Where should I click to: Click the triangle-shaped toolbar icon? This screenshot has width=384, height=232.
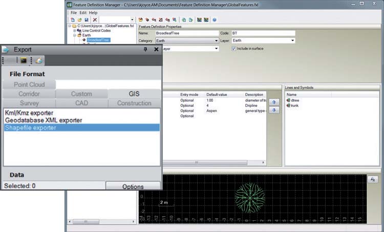(161, 20)
